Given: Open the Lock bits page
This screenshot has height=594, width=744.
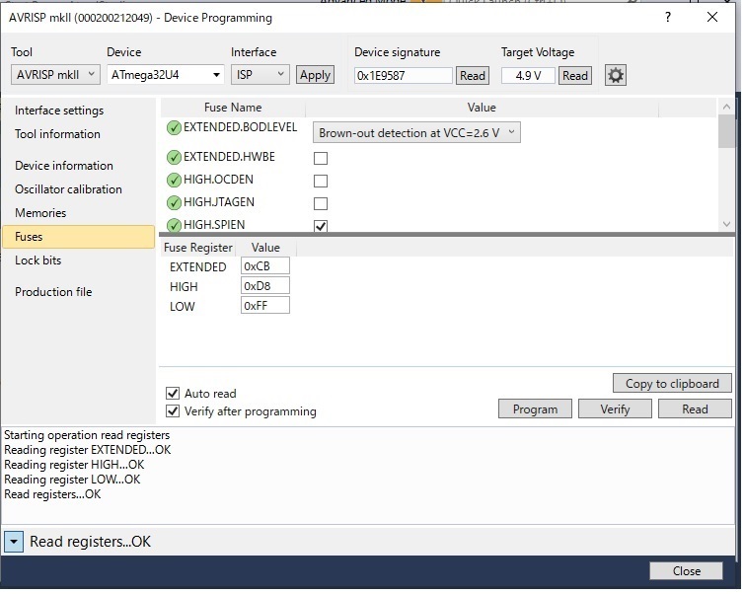Looking at the screenshot, I should (37, 260).
